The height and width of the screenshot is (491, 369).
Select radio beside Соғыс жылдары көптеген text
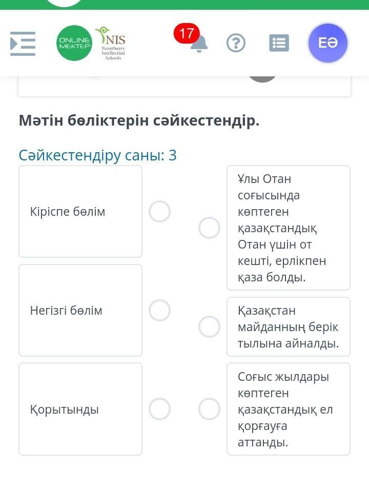point(209,409)
